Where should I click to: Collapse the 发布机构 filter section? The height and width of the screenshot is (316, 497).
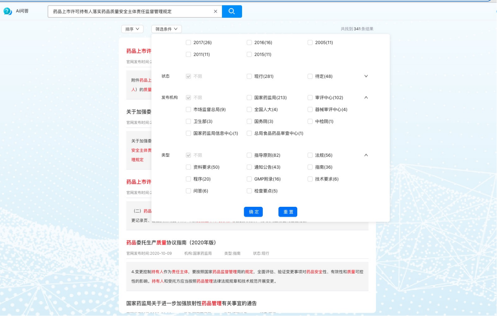[x=366, y=98]
